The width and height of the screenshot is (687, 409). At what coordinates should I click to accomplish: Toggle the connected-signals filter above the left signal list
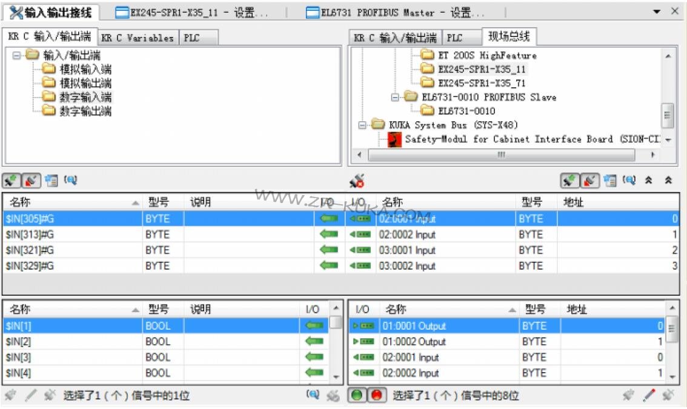coord(12,180)
